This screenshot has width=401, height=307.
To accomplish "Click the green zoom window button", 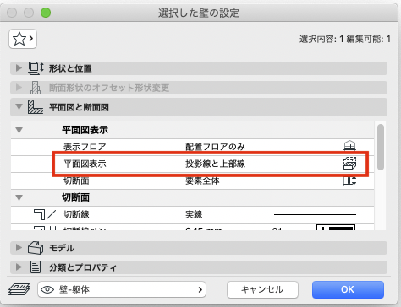I will [x=46, y=13].
